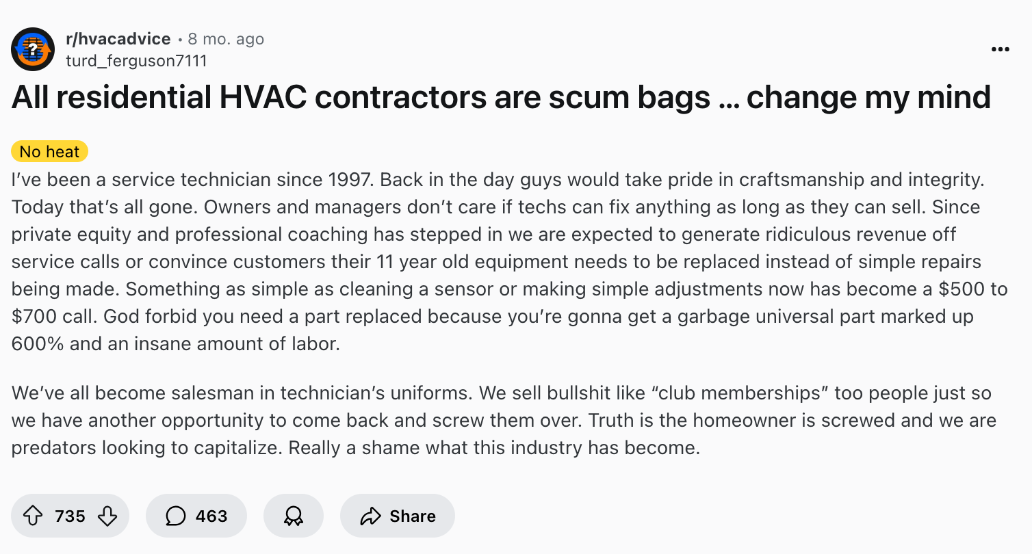
Task: Visit turd_ferguson7111's user profile
Action: tap(136, 61)
